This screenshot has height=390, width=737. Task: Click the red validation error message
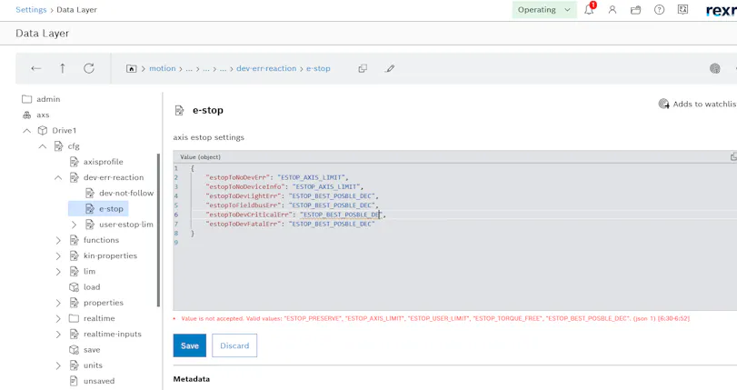pyautogui.click(x=435, y=318)
